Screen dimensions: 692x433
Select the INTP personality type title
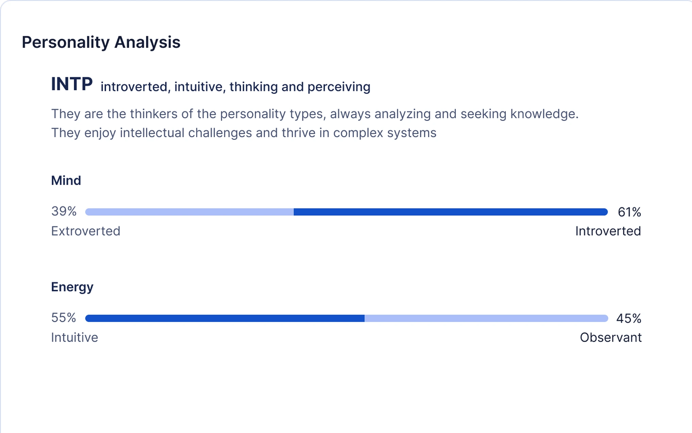(x=72, y=84)
